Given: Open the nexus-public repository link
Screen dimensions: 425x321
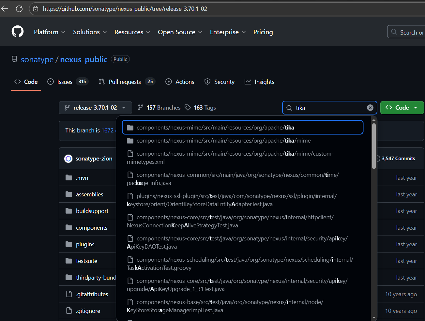Looking at the screenshot, I should (84, 59).
